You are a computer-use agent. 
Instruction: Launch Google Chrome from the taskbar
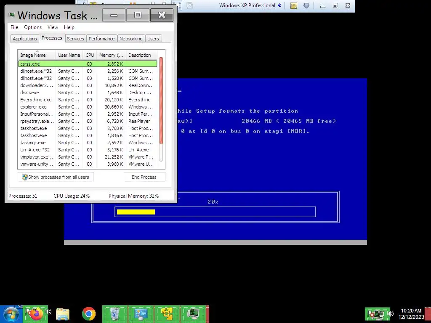(88, 314)
